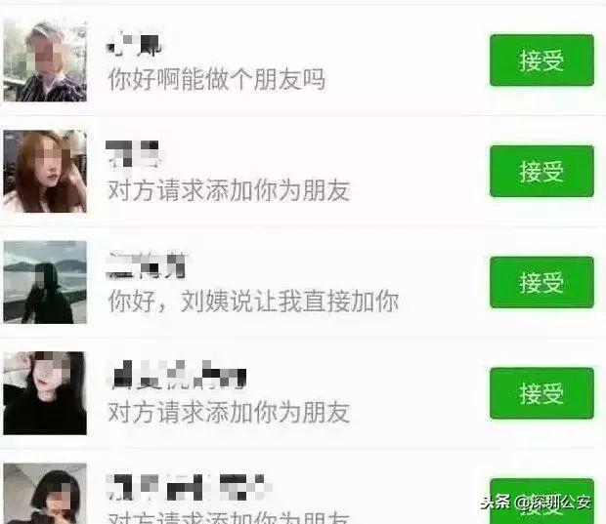
Task: Open avatar of gray-haired person in striped shirt
Action: [45, 60]
